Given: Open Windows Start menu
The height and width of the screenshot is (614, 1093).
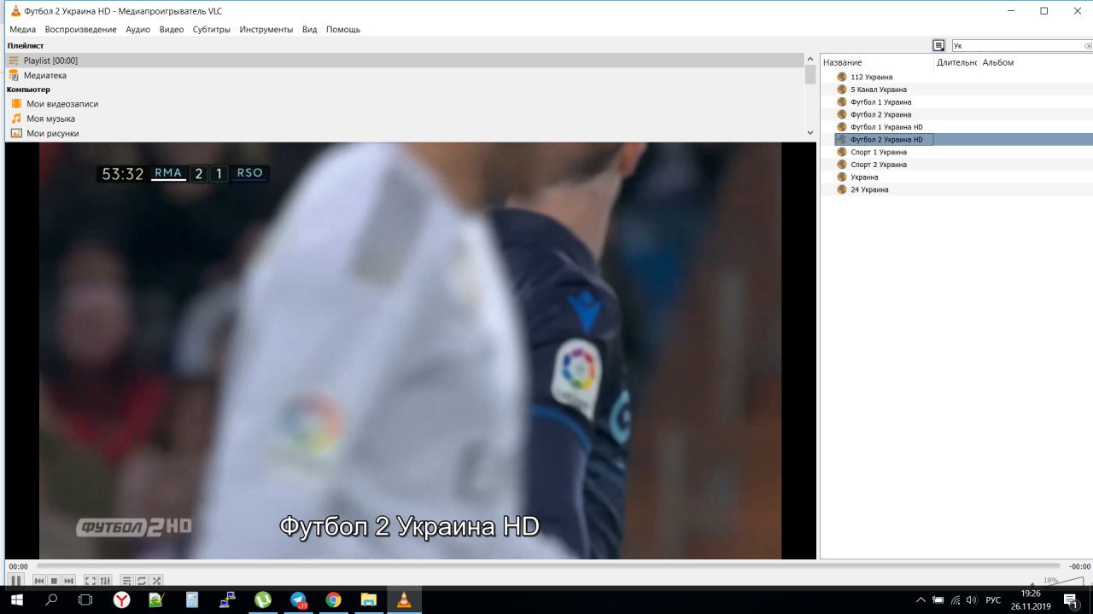Looking at the screenshot, I should [17, 600].
